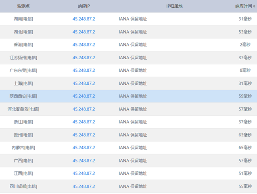Click the 监测点 column header

[23, 6]
